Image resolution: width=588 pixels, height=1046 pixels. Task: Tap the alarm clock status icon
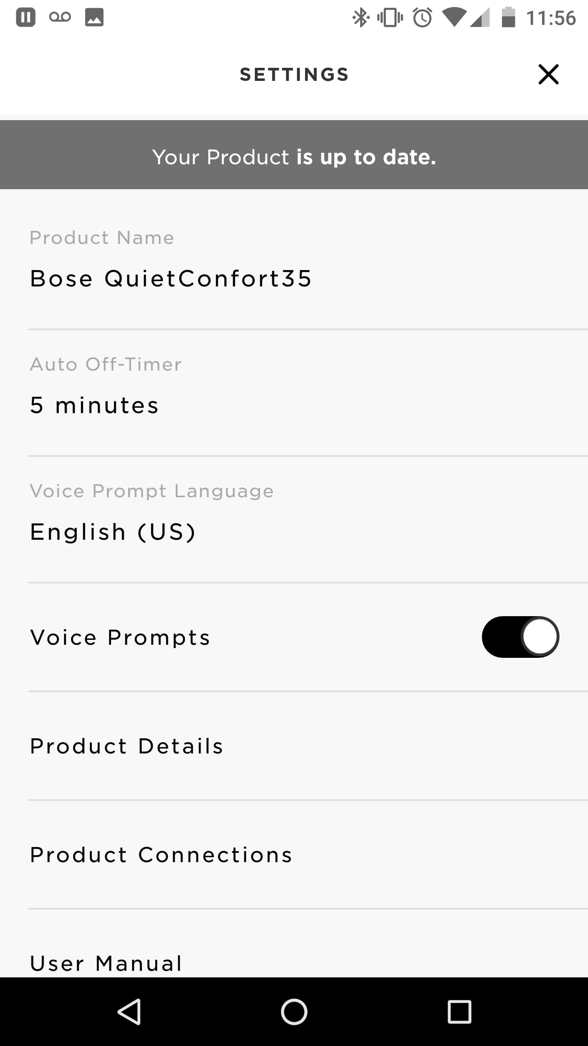422,18
